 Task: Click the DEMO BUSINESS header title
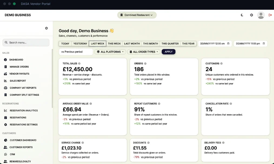(18, 15)
